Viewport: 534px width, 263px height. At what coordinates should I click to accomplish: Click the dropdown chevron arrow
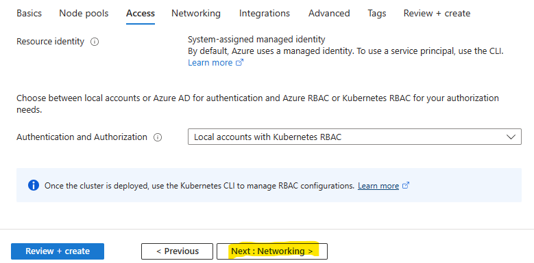coord(511,137)
